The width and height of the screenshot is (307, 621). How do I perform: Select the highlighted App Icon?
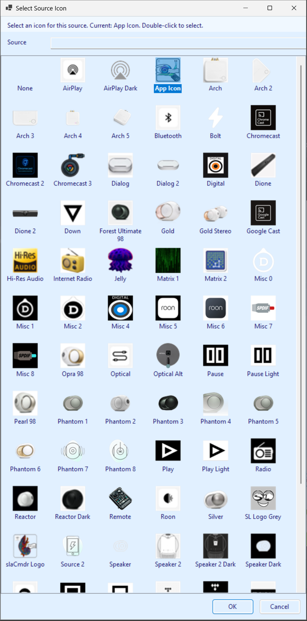point(168,70)
